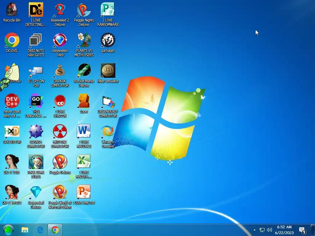315x236 pixels.
Task: Click the Show Desktop strip
Action: tap(313, 230)
